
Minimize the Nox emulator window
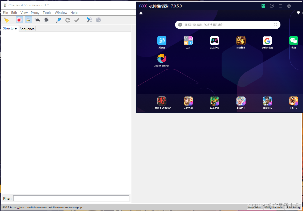tap(297, 6)
